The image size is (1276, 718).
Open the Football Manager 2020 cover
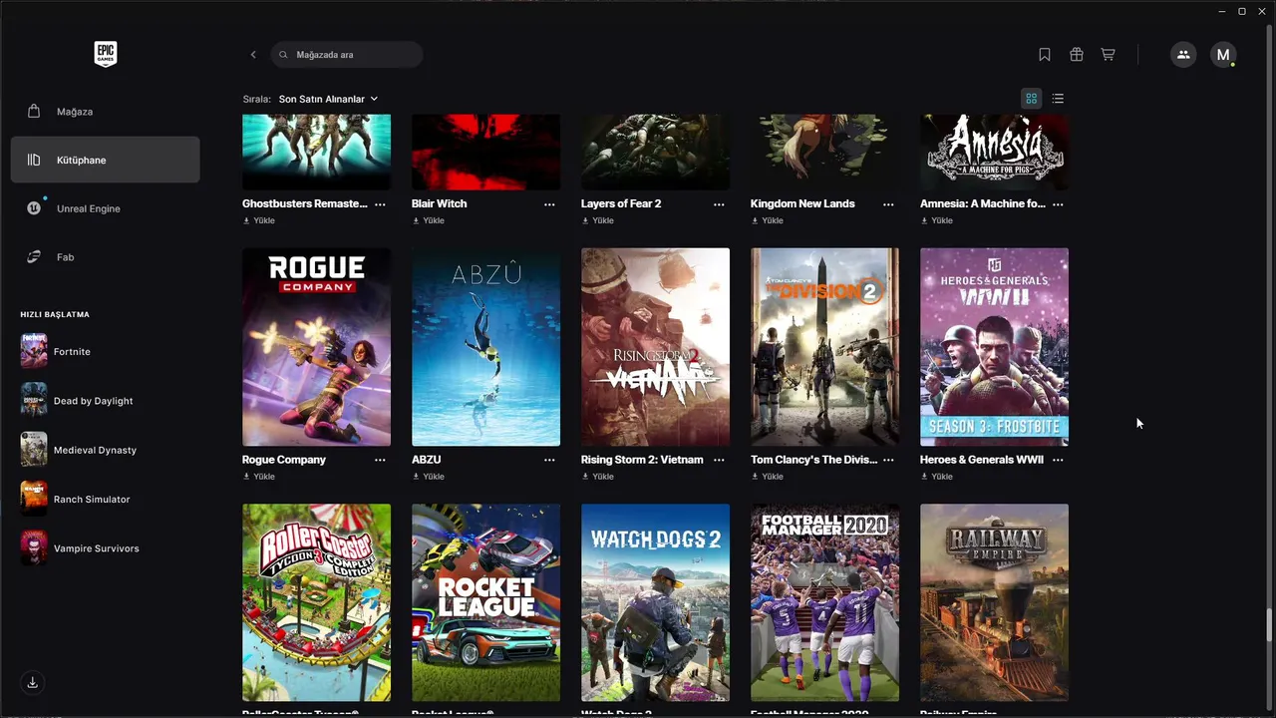(825, 602)
